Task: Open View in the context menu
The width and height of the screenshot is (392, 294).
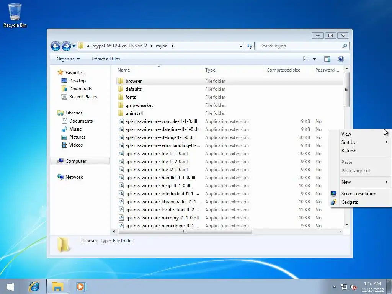Action: pos(360,134)
